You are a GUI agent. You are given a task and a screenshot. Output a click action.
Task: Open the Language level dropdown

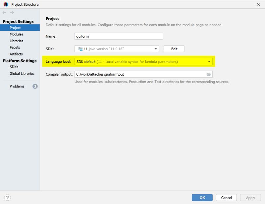coord(209,61)
